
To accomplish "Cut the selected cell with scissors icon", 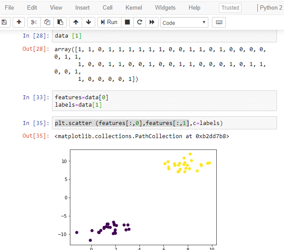I will pyautogui.click(x=35, y=22).
